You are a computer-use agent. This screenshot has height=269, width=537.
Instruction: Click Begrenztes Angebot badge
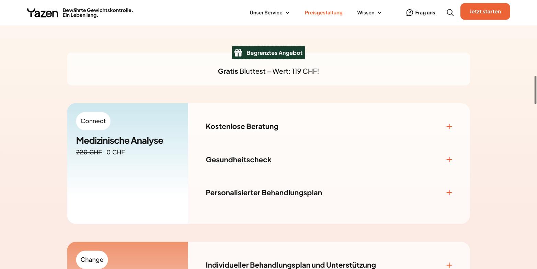click(268, 53)
